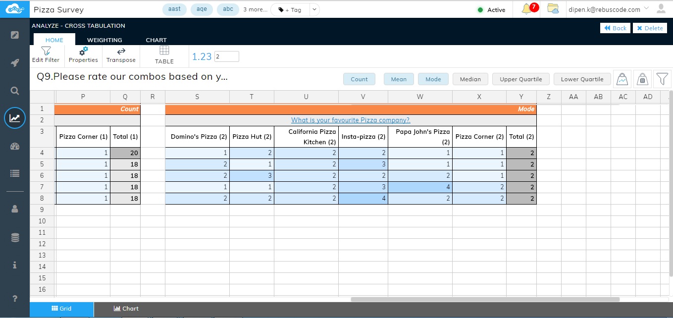Toggle the Count statistic
The height and width of the screenshot is (318, 673).
(359, 79)
